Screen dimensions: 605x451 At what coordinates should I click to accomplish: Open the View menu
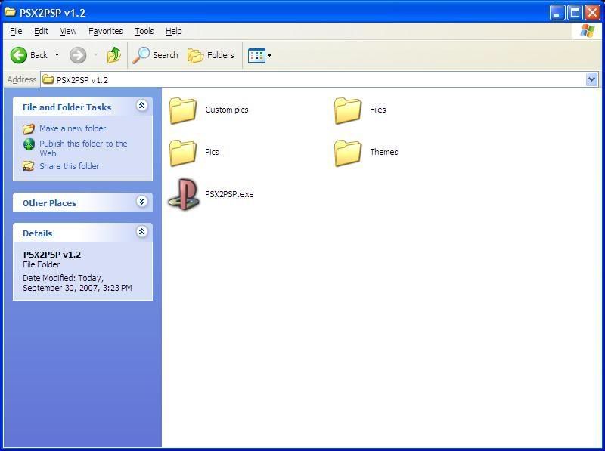[x=68, y=31]
